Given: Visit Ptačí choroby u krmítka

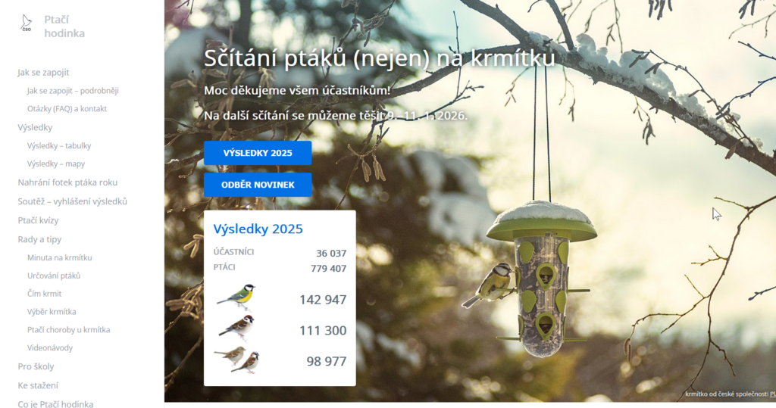Looking at the screenshot, I should (x=68, y=329).
